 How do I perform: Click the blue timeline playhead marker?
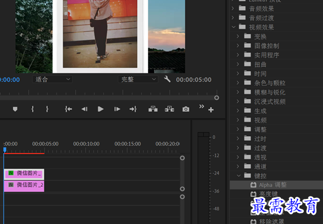click(5, 150)
